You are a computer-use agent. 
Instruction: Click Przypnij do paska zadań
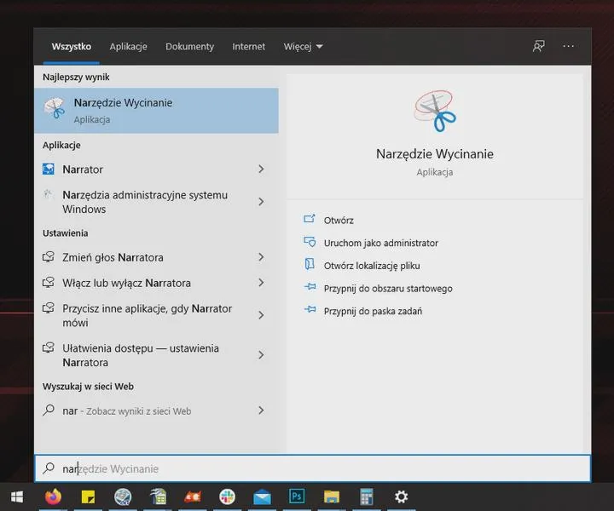373,311
